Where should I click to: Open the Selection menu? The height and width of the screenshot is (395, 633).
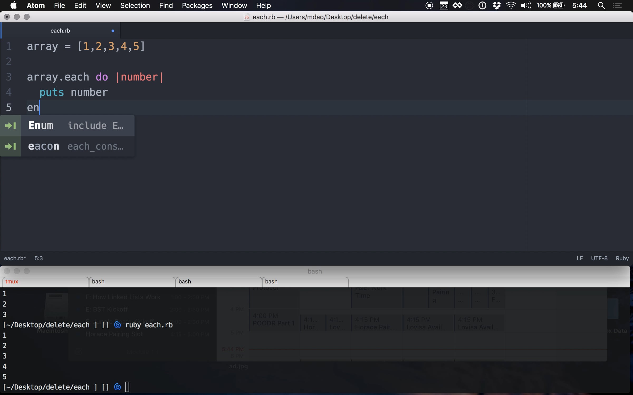(x=135, y=5)
